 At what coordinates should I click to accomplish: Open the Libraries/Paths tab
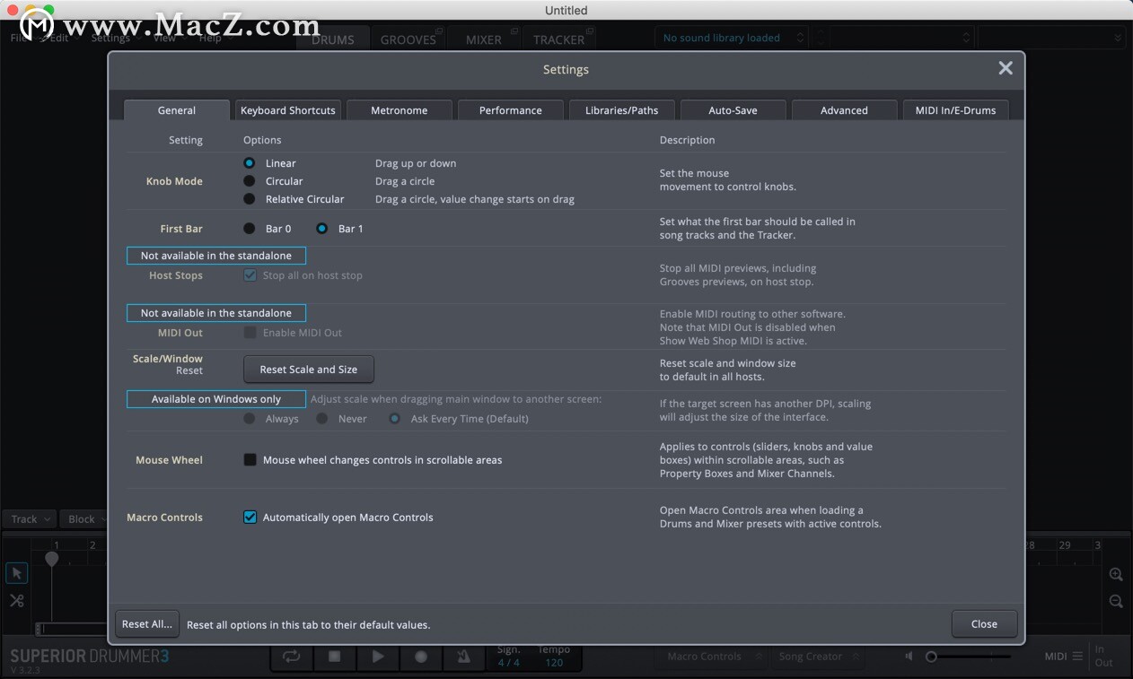pos(622,110)
